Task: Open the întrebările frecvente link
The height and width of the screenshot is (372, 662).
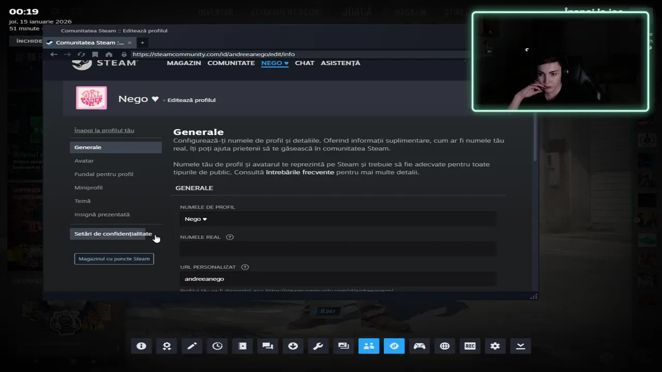Action: coord(299,172)
